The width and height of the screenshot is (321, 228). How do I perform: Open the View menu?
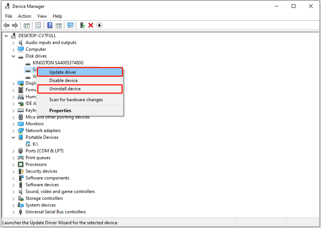(x=42, y=16)
